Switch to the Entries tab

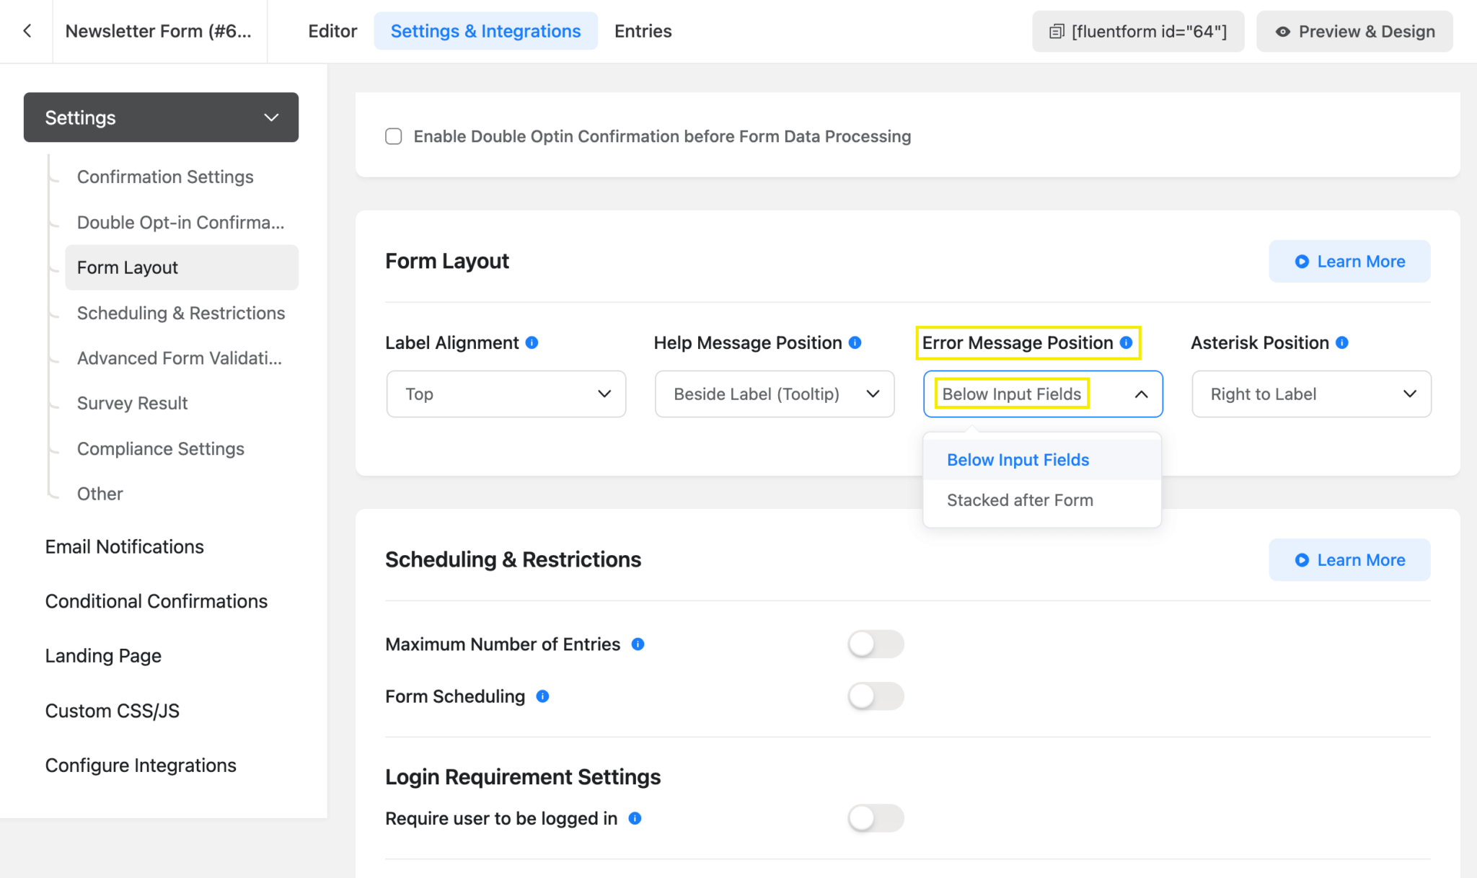(x=643, y=31)
